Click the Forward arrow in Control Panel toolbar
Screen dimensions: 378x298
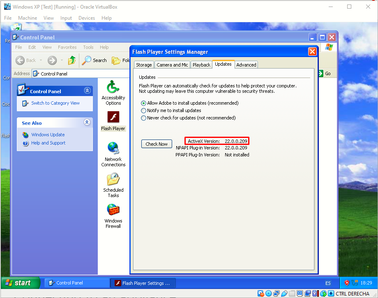coord(52,60)
